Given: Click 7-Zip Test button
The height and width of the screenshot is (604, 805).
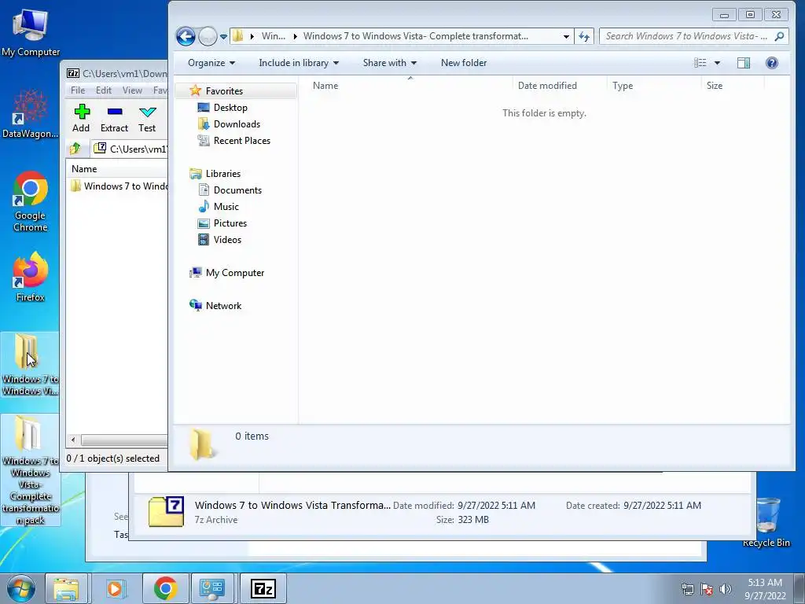Looking at the screenshot, I should click(147, 118).
